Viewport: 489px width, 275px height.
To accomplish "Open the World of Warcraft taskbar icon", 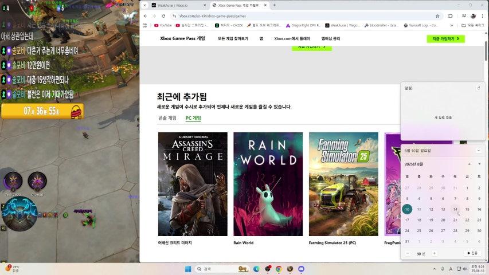I will pos(290,269).
